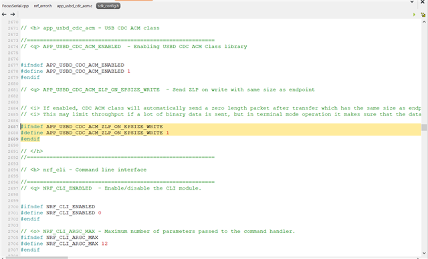Click '#define NRF_CLI_ENABLED 0' line
The height and width of the screenshot is (259, 428).
click(61, 213)
